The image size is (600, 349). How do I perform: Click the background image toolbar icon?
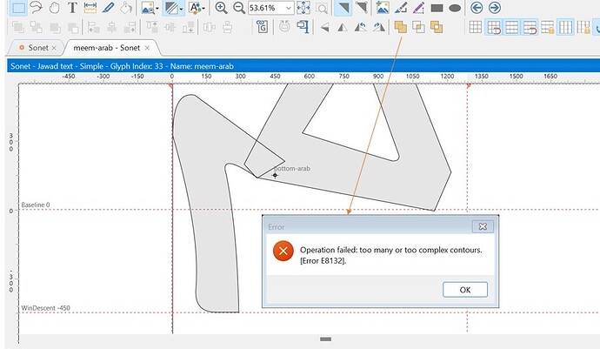pyautogui.click(x=147, y=8)
